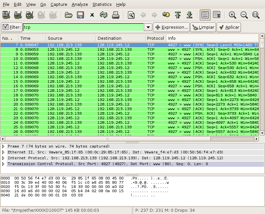Jump to first packet icon

178,15
